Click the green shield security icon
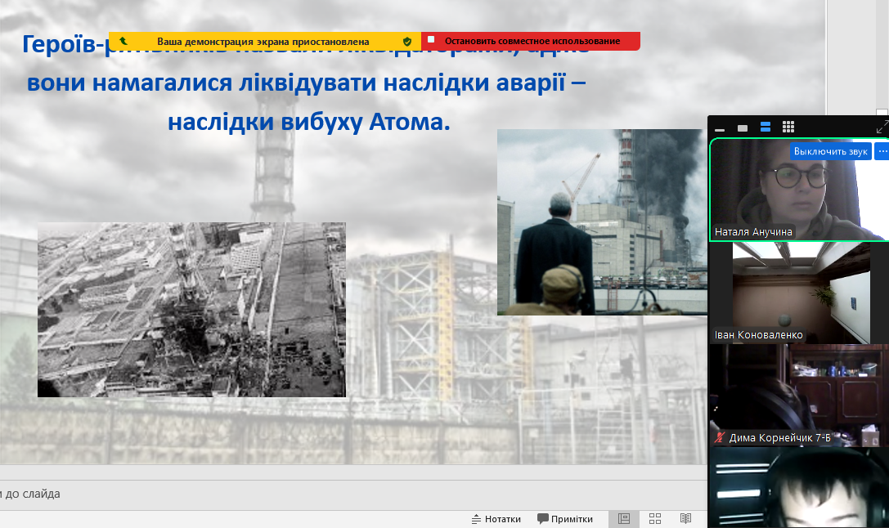889x528 pixels. coord(407,41)
